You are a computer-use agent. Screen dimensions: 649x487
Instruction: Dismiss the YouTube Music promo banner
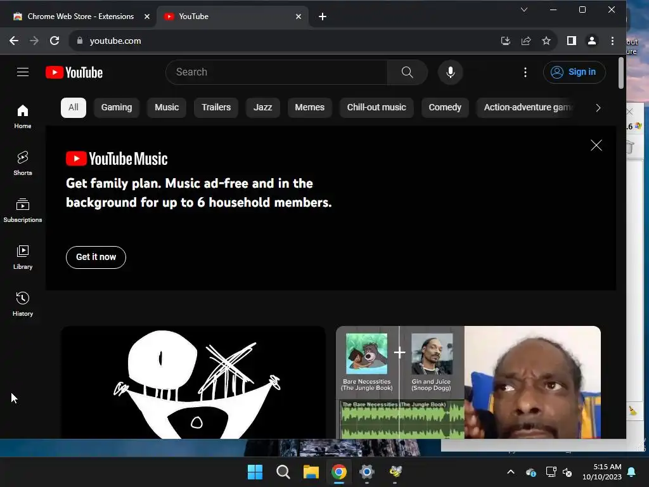pos(596,145)
